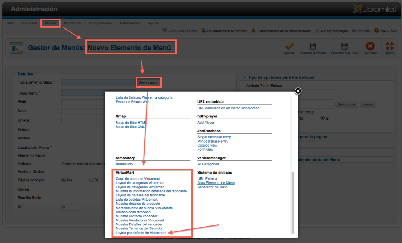Choose Mantenimiento de cuenta VirtueMarte
This screenshot has height=243, width=402.
tap(144, 208)
